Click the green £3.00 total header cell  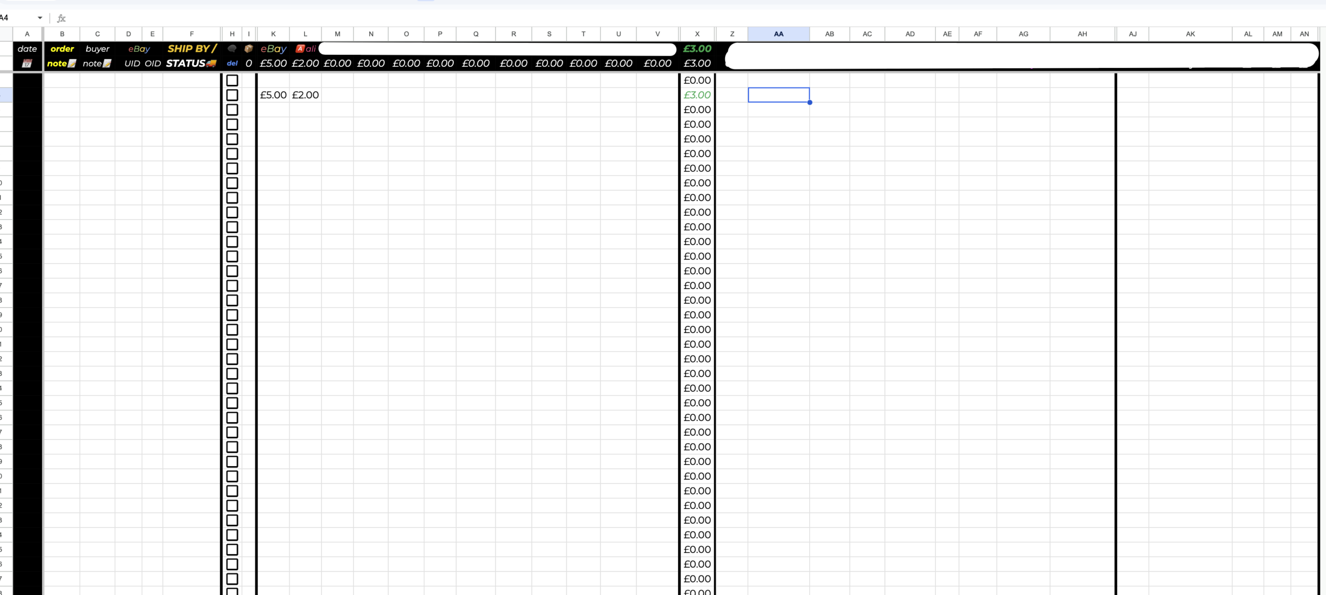click(x=697, y=49)
